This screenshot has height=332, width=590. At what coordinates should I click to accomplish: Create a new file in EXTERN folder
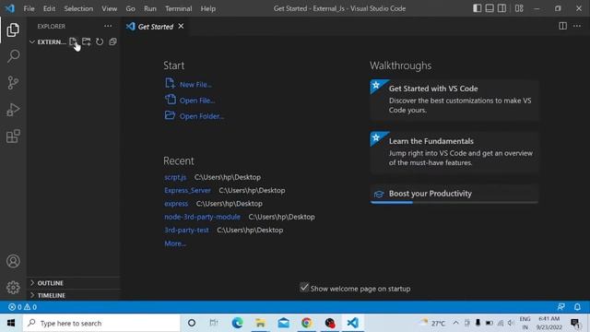[73, 41]
